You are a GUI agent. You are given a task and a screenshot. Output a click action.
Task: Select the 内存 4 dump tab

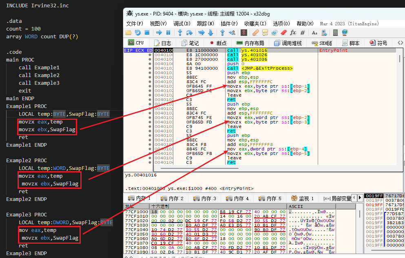pyautogui.click(x=237, y=198)
